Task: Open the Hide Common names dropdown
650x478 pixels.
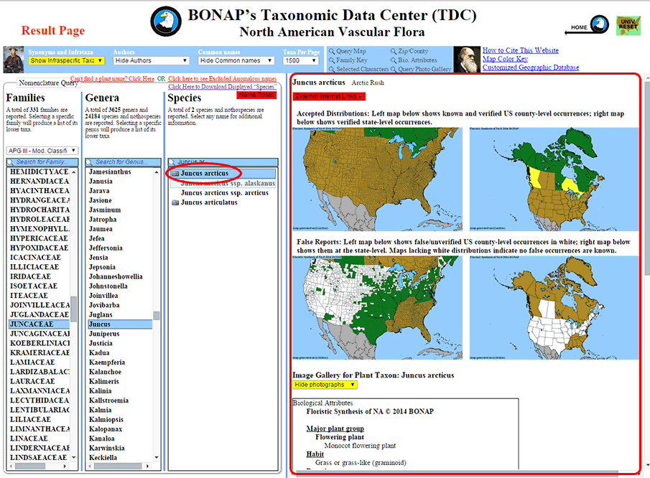Action: point(236,60)
